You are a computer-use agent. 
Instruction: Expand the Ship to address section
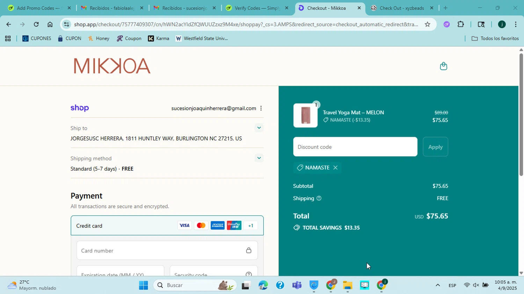click(259, 128)
